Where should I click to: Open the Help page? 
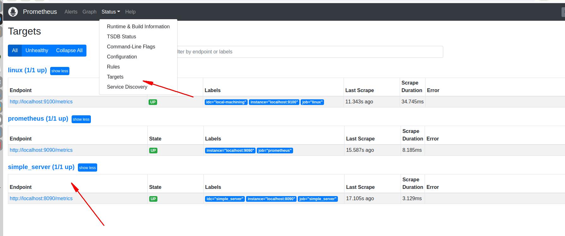click(x=130, y=12)
